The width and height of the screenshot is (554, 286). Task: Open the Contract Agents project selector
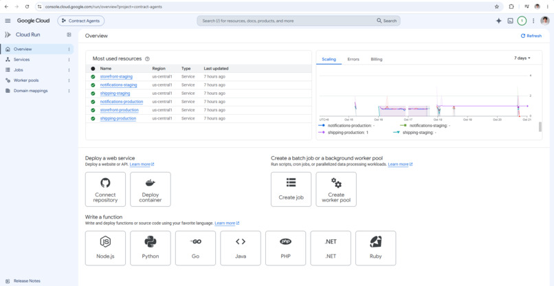81,21
